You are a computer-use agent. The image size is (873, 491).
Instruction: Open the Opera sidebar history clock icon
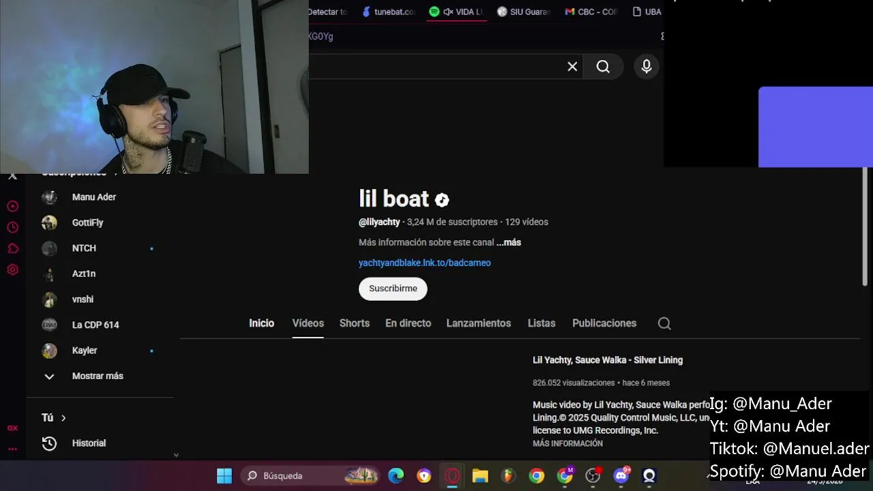(12, 227)
